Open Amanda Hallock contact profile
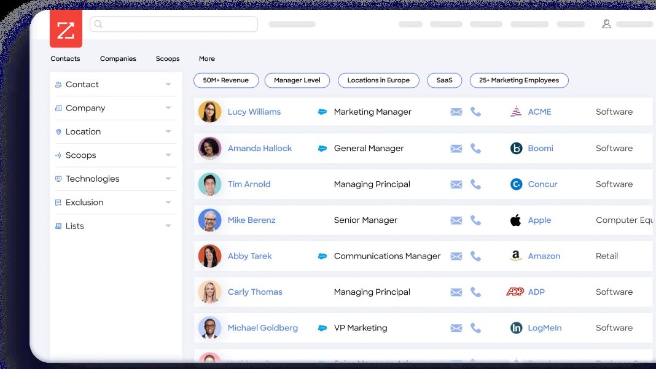This screenshot has height=369, width=656. (260, 148)
